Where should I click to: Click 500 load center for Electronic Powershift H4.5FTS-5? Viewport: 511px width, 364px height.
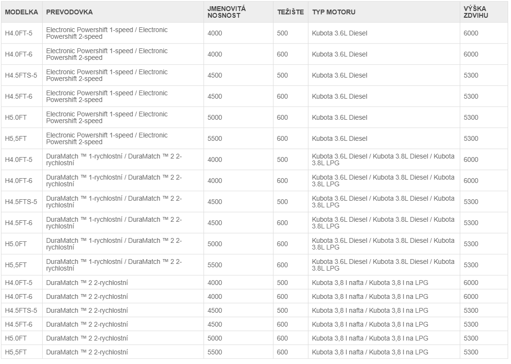282,75
